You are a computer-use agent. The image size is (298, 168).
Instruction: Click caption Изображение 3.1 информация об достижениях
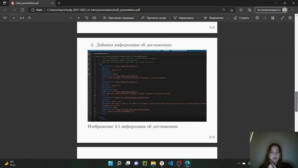point(133,126)
